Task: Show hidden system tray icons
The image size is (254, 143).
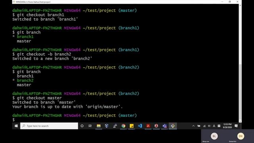Action: point(193,126)
